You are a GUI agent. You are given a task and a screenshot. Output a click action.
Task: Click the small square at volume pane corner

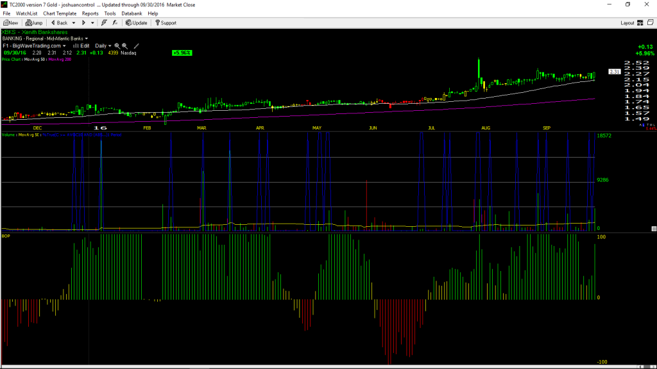coord(654,229)
